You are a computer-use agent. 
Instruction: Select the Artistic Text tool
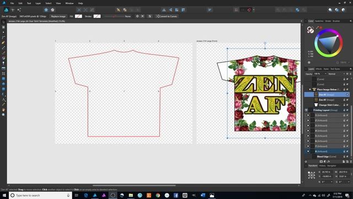coord(3,99)
